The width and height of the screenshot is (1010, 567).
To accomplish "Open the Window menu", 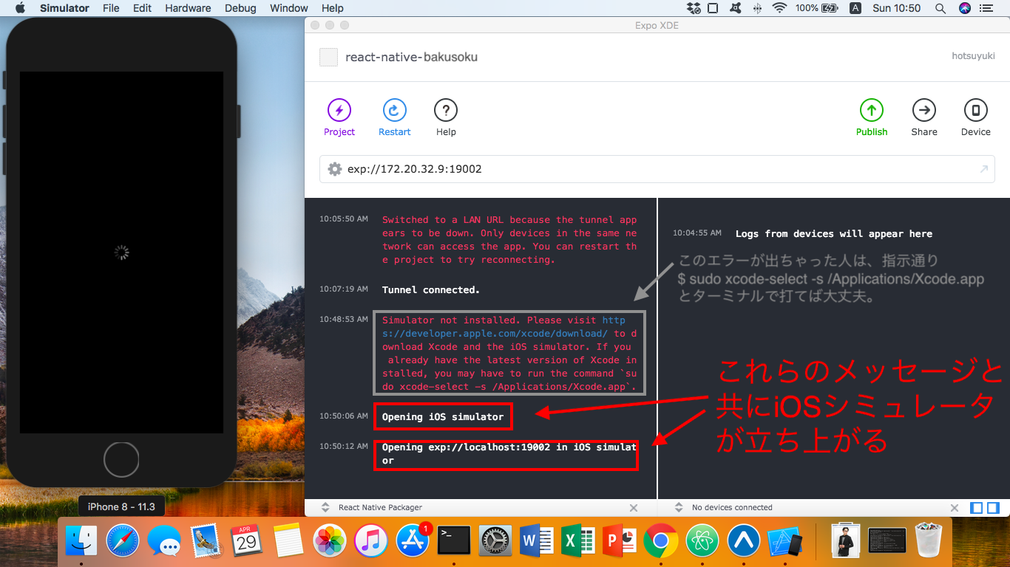I will click(x=289, y=8).
